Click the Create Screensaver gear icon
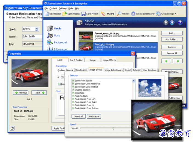Screen dimensions: 193x142 (133, 14)
